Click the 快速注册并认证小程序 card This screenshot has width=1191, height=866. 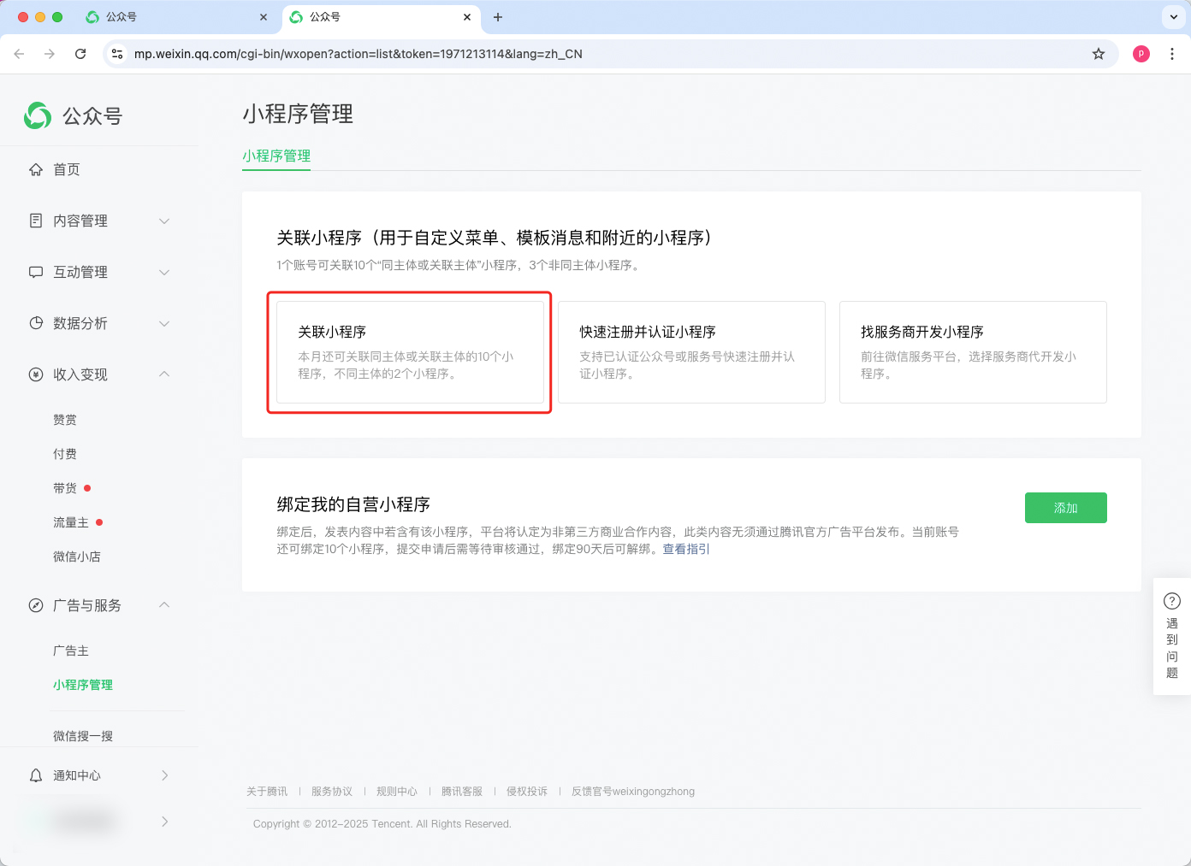coord(691,352)
